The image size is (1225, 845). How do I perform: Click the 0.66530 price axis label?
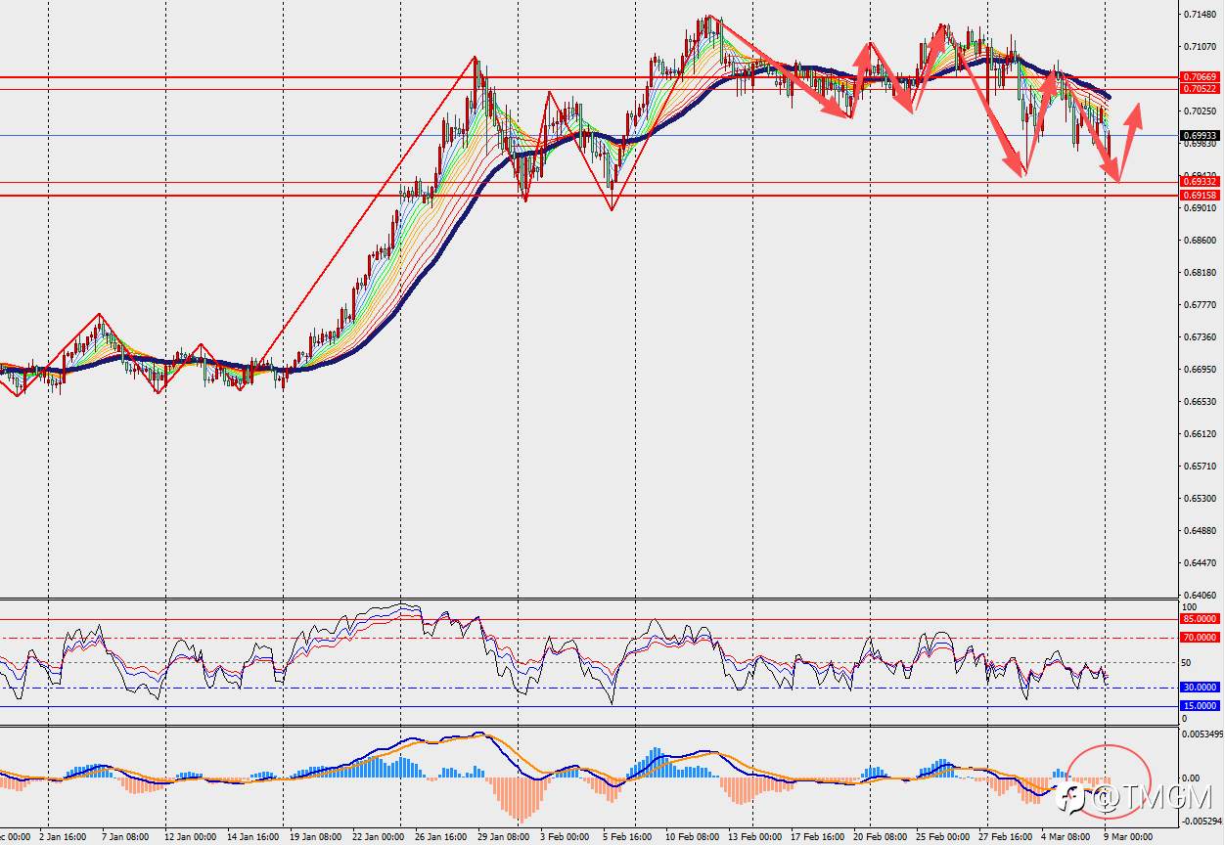(x=1199, y=402)
